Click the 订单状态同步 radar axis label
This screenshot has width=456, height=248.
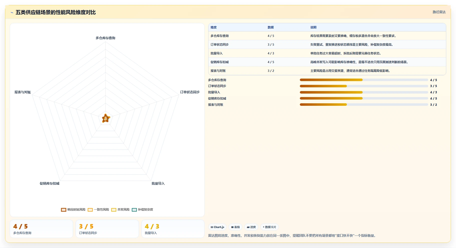click(x=190, y=92)
